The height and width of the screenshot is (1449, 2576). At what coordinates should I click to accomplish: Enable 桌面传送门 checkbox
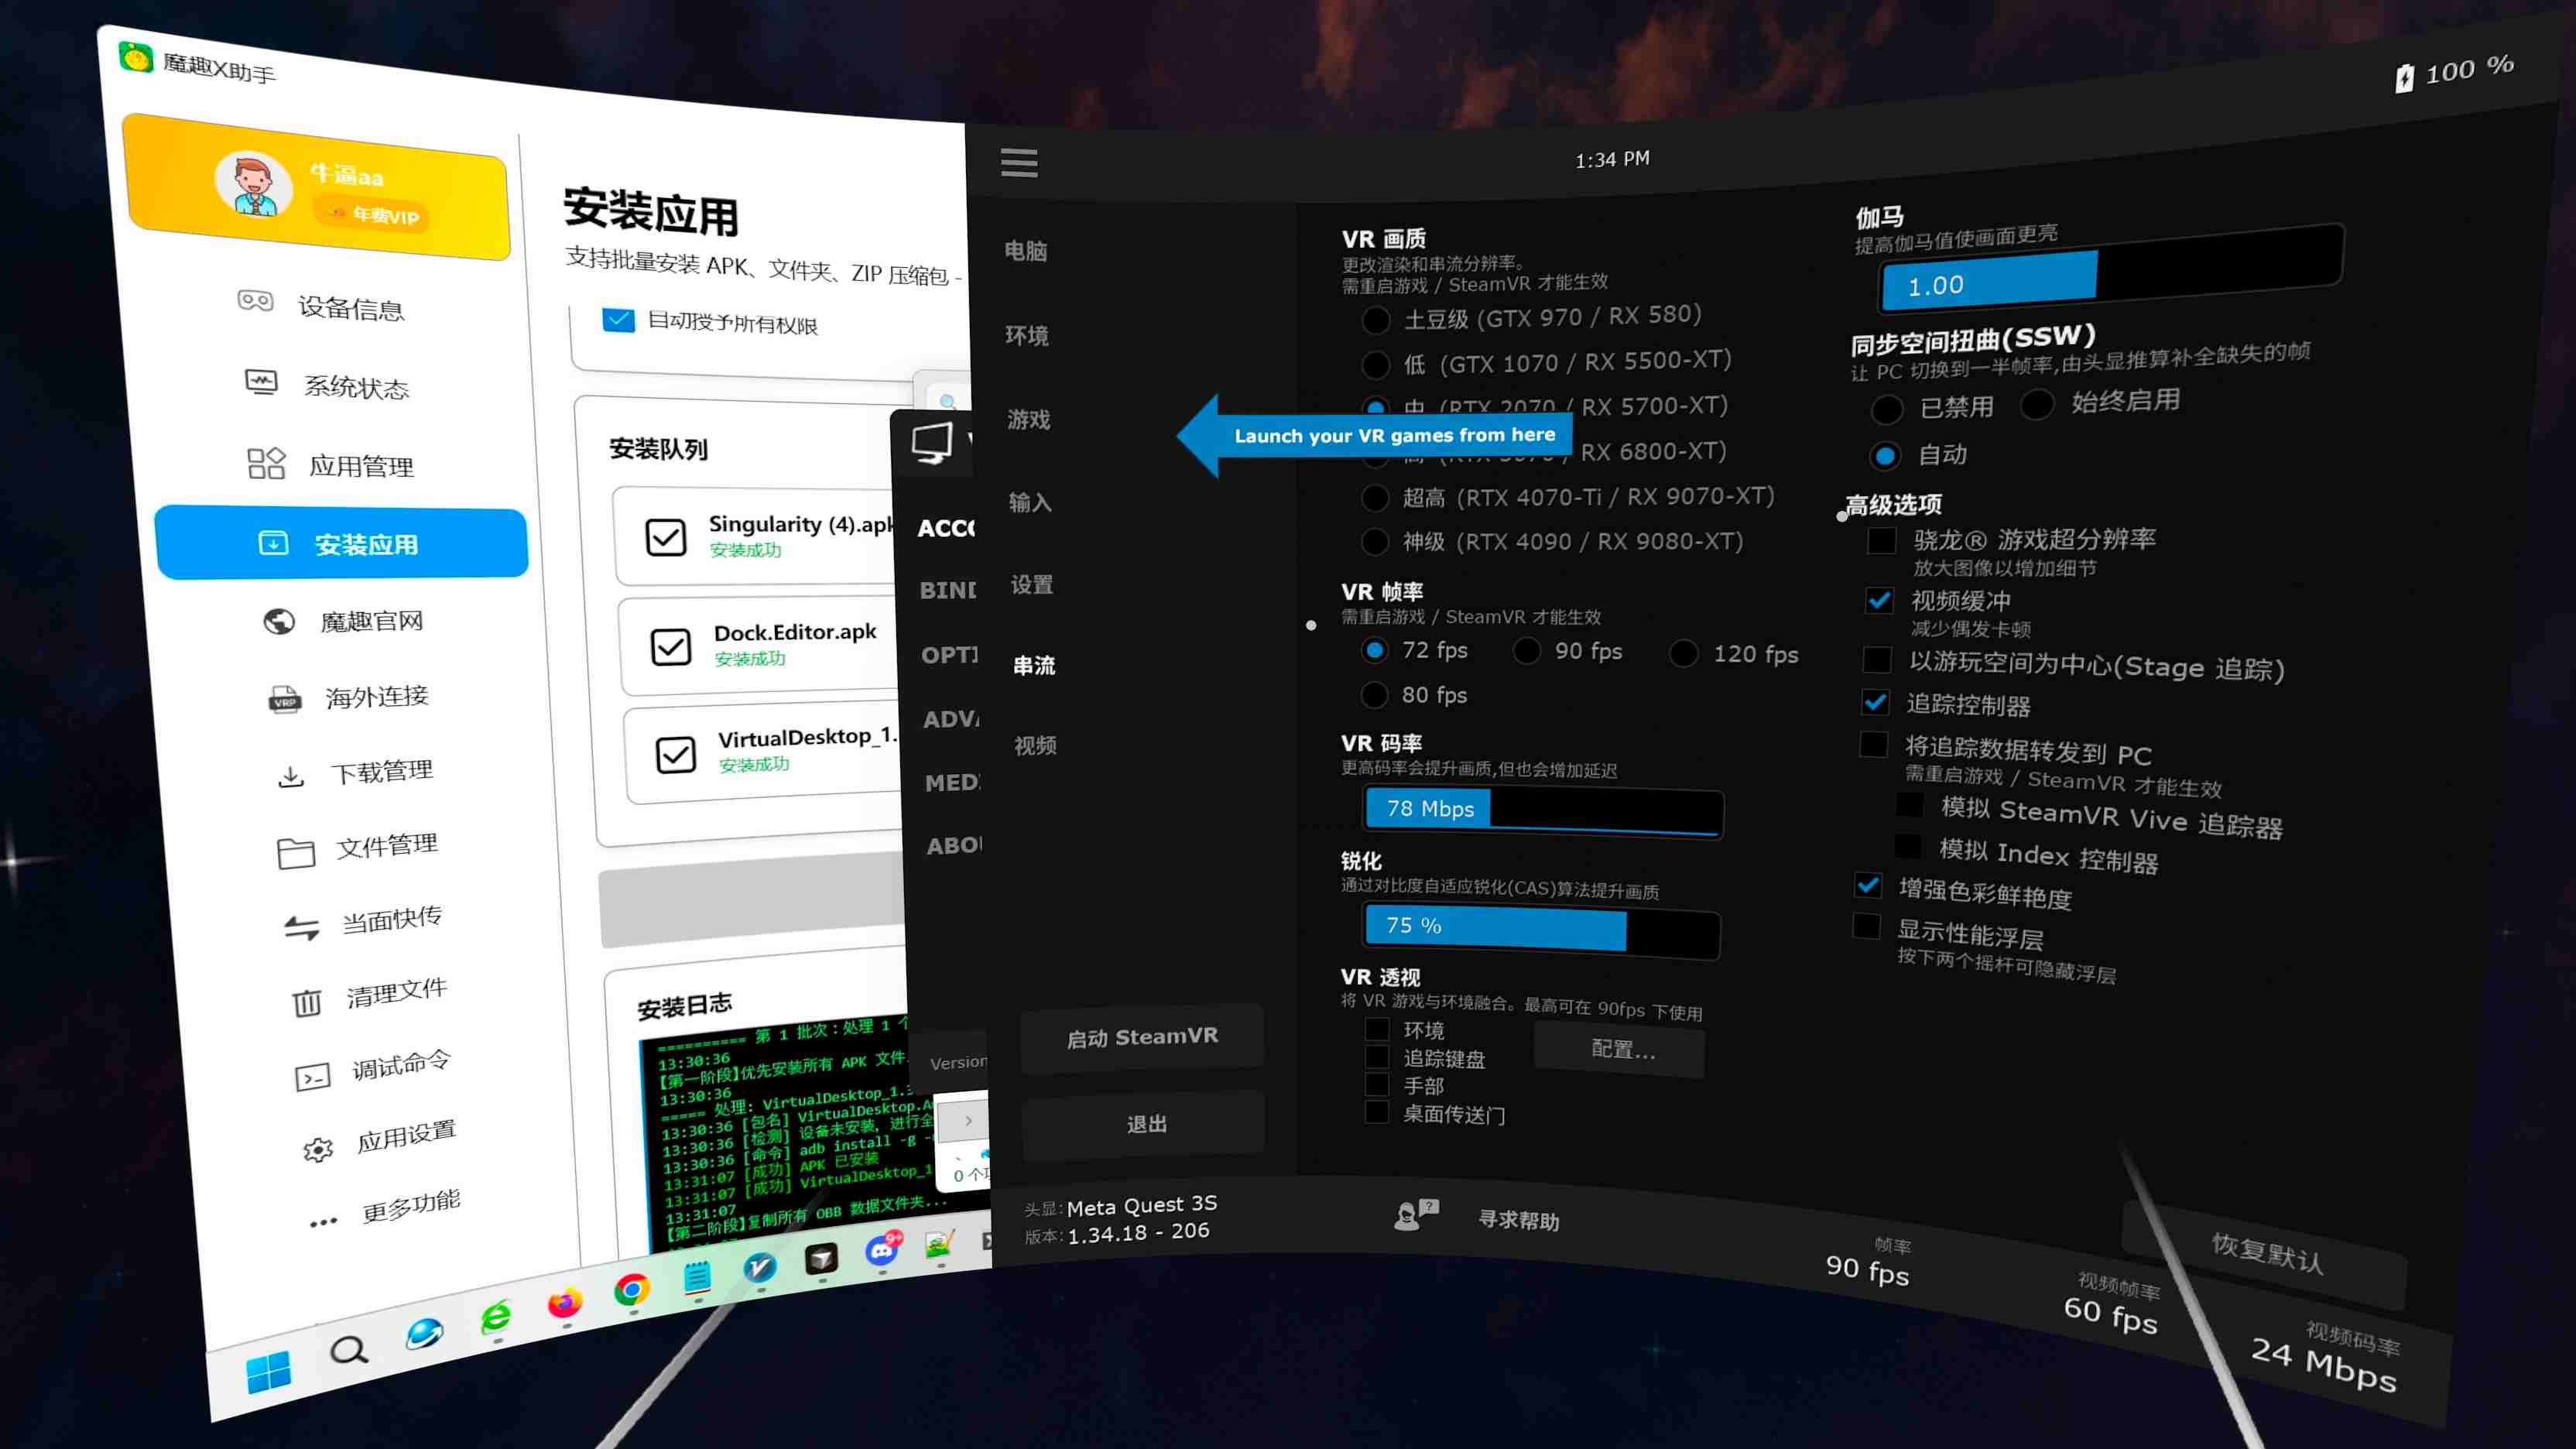pos(1377,1111)
